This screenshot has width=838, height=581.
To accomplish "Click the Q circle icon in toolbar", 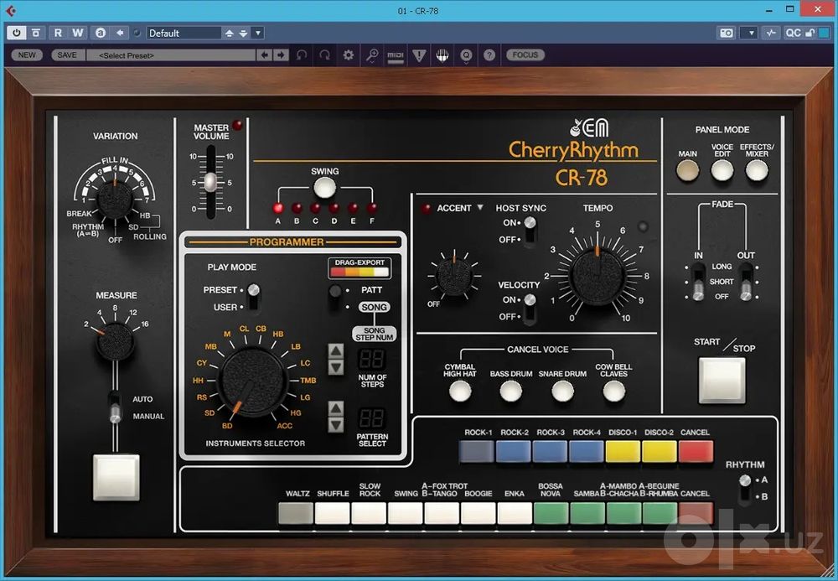I will [466, 55].
